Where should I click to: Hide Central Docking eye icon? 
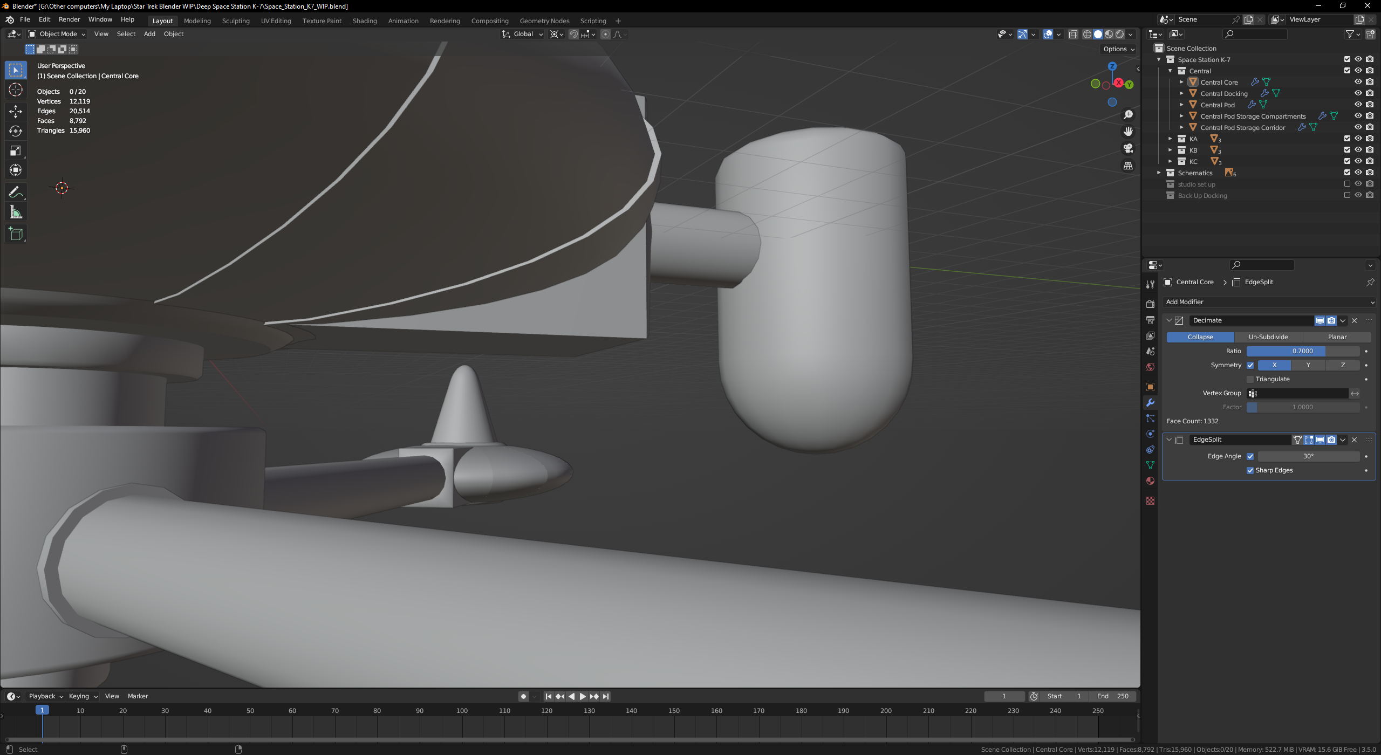(x=1358, y=93)
